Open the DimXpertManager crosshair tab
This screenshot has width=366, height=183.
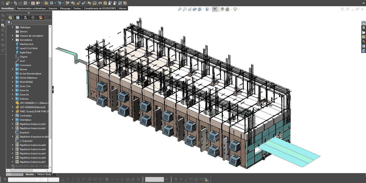pyautogui.click(x=33, y=18)
